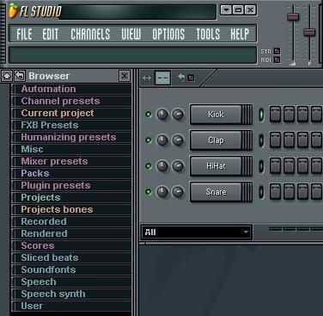323x316 pixels.
Task: Open the FILE menu
Action: [24, 34]
